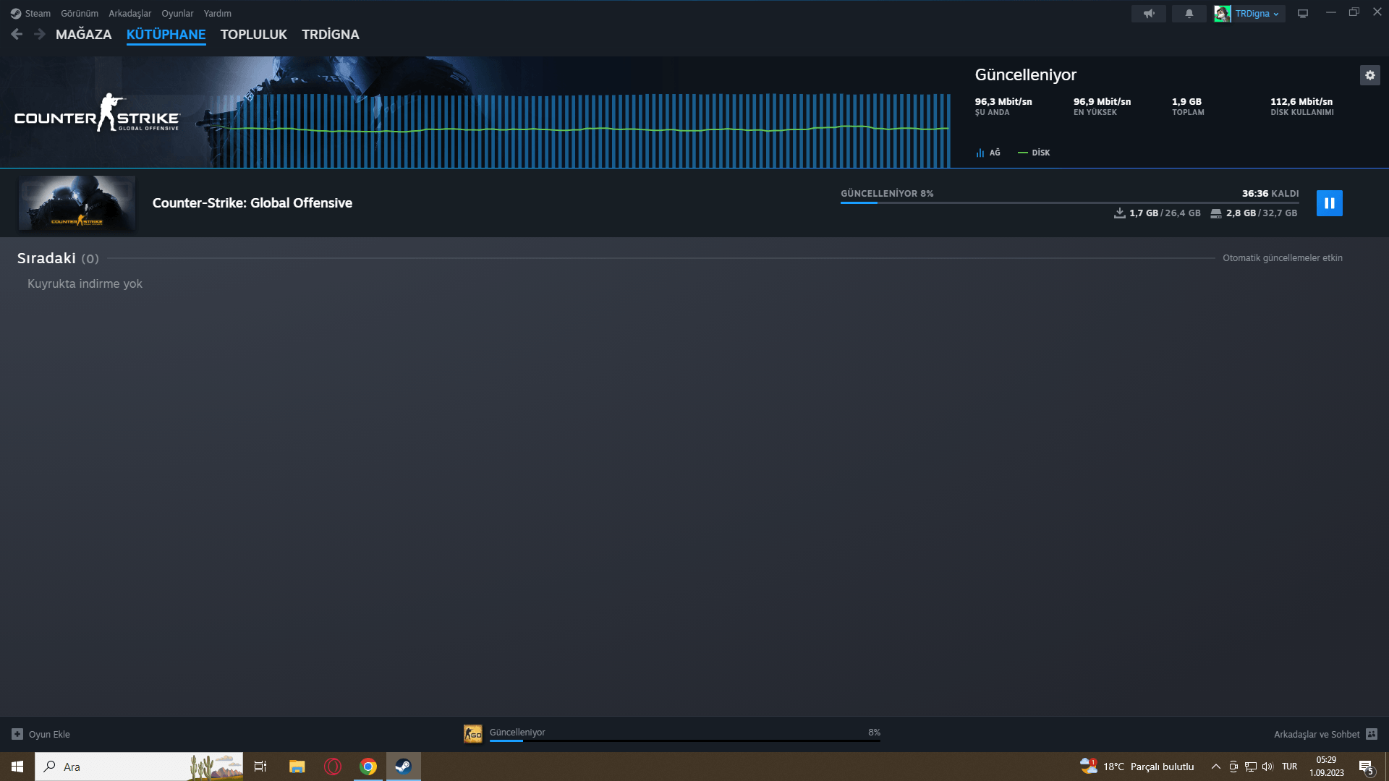Click the Sıradaki (0) queue heading
Image resolution: width=1389 pixels, height=781 pixels.
point(58,258)
